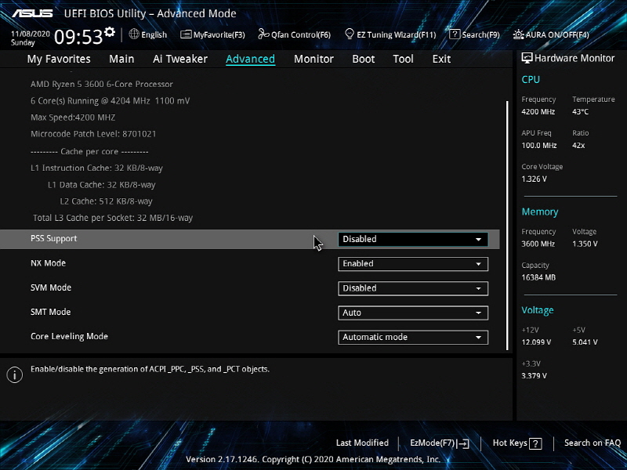Viewport: 627px width, 470px height.
Task: Click the AMD Ryzen 5 3600 processor line
Action: 102,84
